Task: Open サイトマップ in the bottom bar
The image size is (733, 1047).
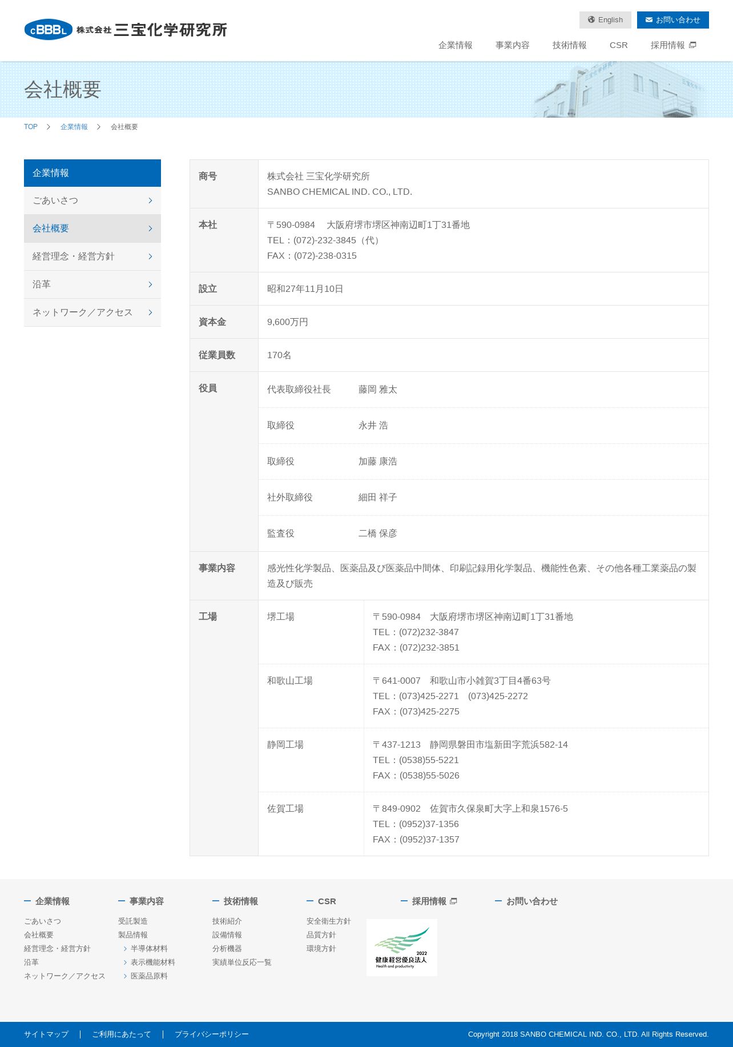Action: [x=46, y=1034]
